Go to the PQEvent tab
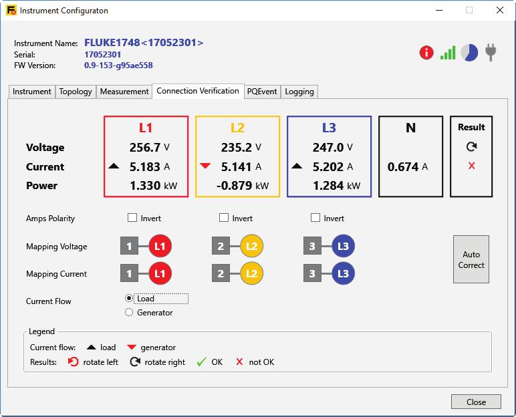Image resolution: width=516 pixels, height=417 pixels. pos(262,92)
